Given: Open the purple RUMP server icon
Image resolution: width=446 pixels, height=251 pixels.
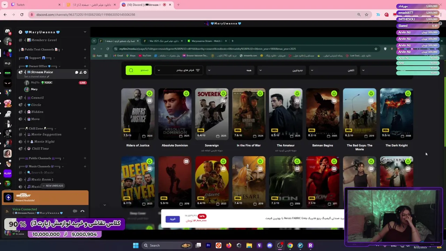Looking at the screenshot, I should click(x=7, y=173).
